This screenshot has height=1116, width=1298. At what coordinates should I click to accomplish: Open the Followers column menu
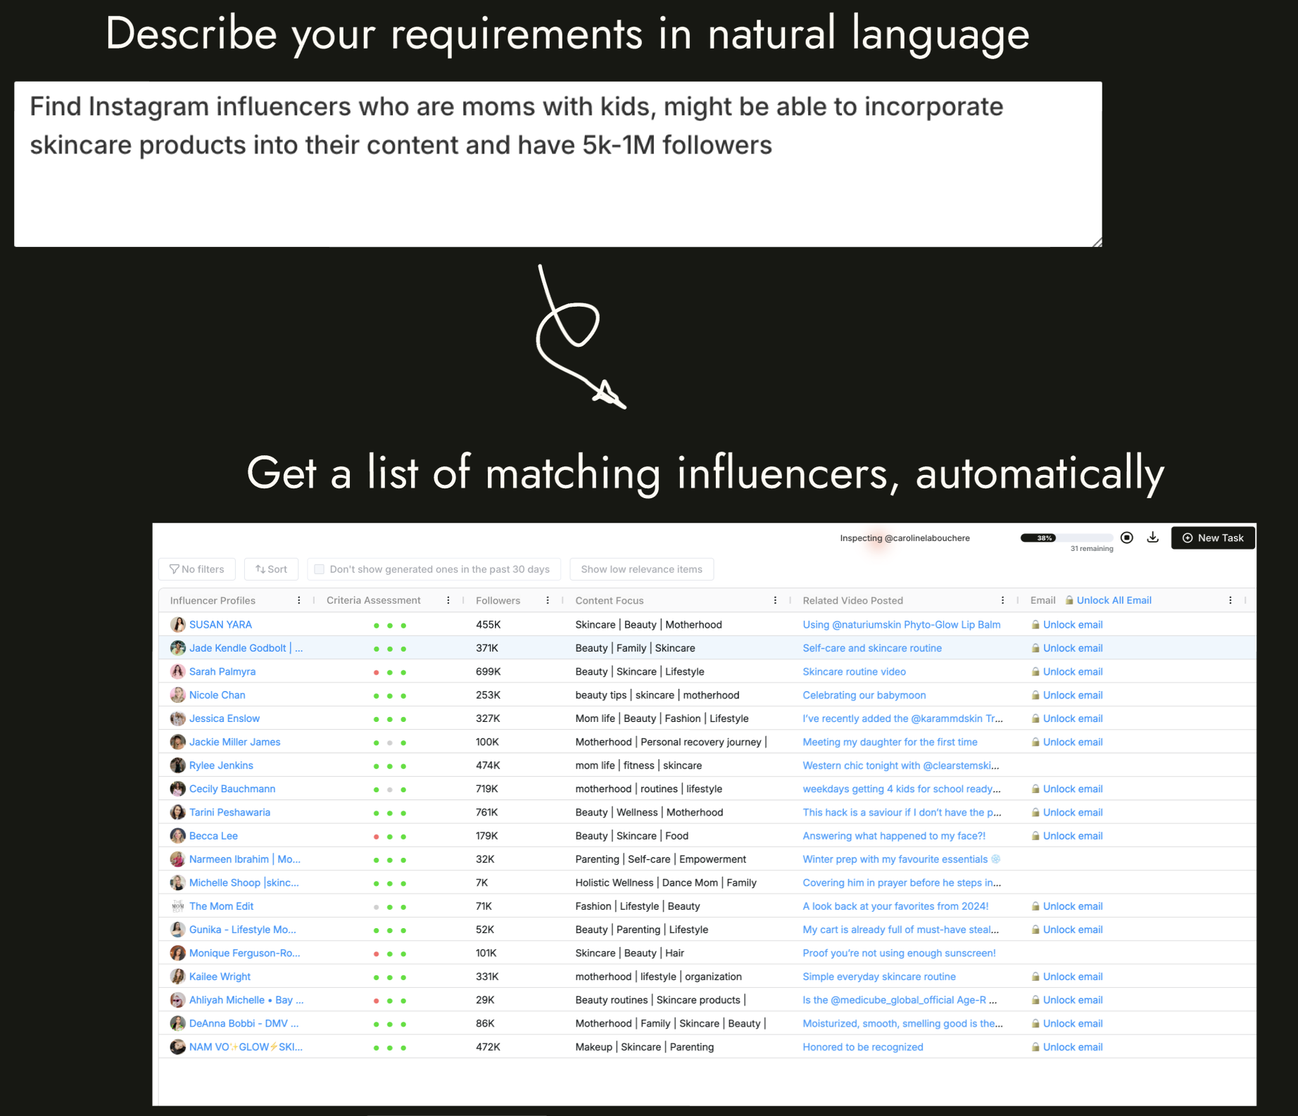548,600
